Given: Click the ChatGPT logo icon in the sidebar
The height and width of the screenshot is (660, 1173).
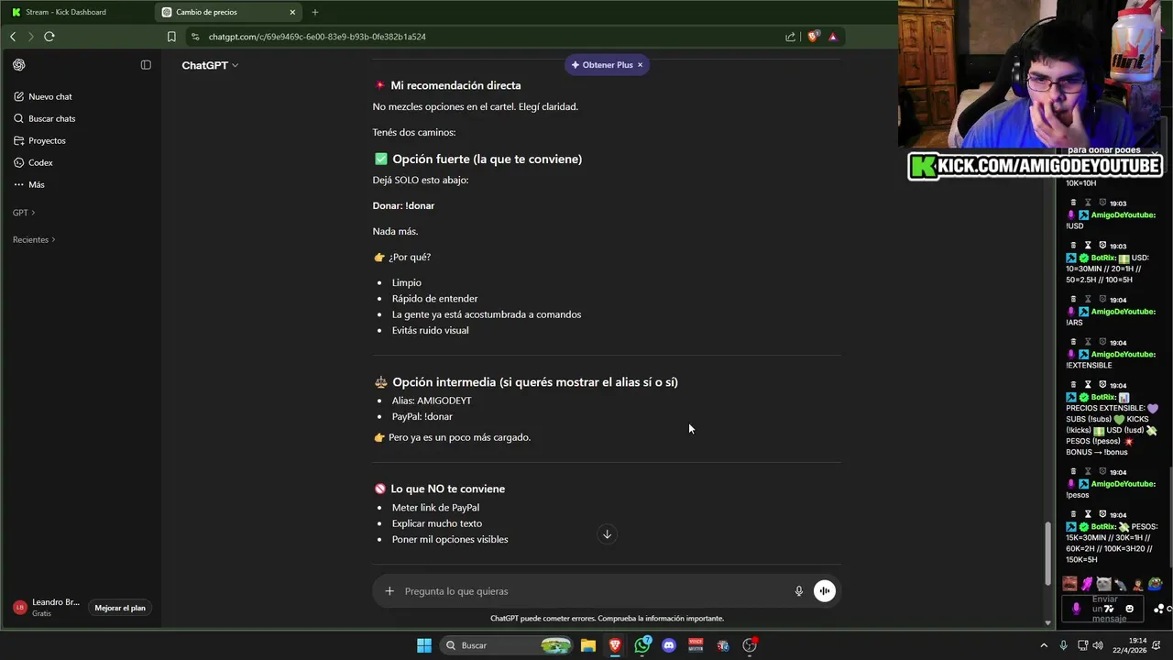Looking at the screenshot, I should click(x=19, y=65).
